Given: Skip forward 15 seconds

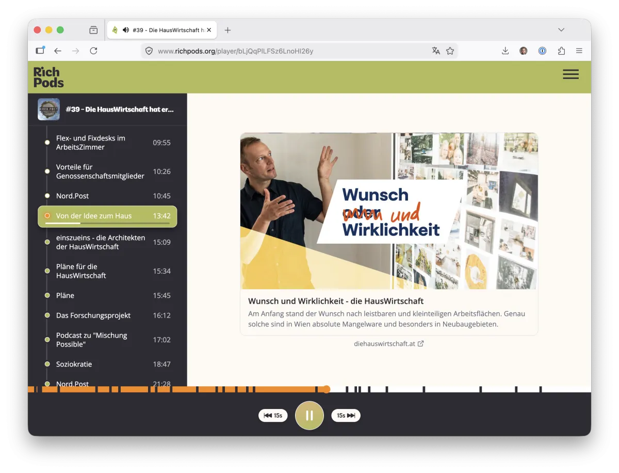Looking at the screenshot, I should pyautogui.click(x=346, y=415).
